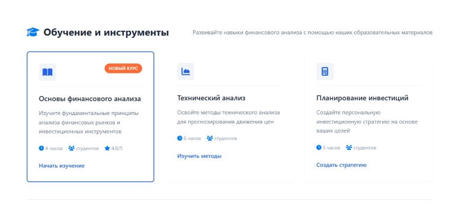Click the Обучение и инструменты section heading
Viewport: 474px width, 214px height.
106,33
